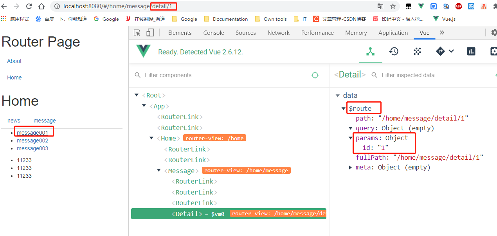
Task: Click the message link
Action: pyautogui.click(x=45, y=121)
